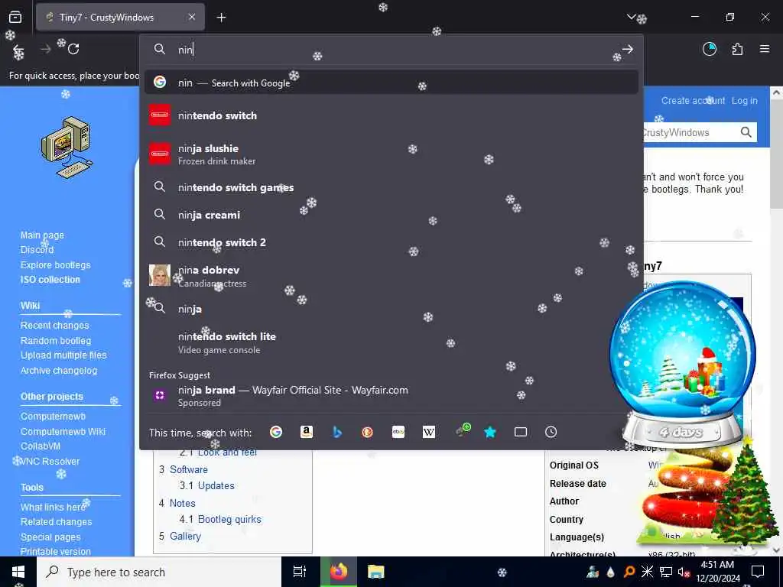Select the plain ninja suggestion
Screen dimensions: 783x587
[391, 309]
